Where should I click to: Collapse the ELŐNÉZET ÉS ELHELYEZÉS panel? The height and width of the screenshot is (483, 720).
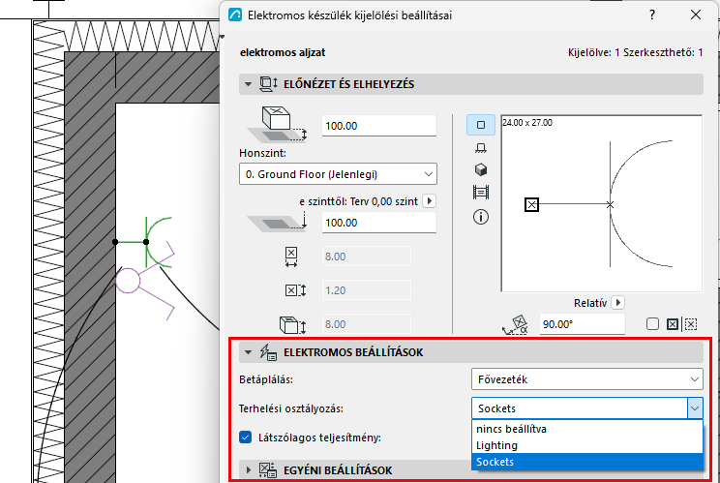[249, 84]
